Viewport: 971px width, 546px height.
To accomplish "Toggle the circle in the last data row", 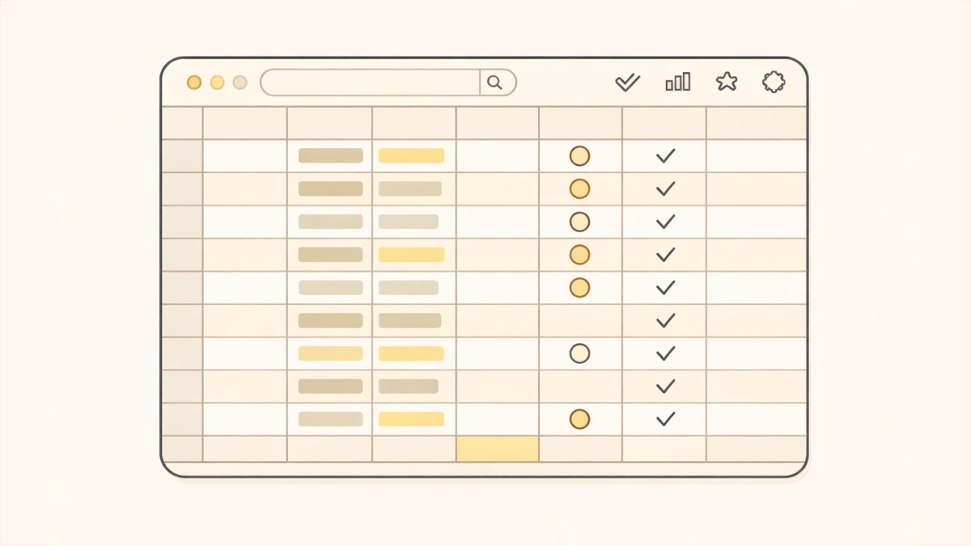I will click(579, 419).
